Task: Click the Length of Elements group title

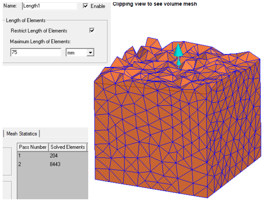Action: (26, 21)
